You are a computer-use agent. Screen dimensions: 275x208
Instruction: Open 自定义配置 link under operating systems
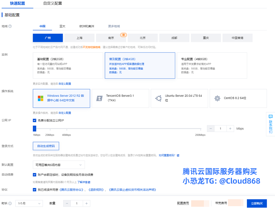click(x=65, y=113)
